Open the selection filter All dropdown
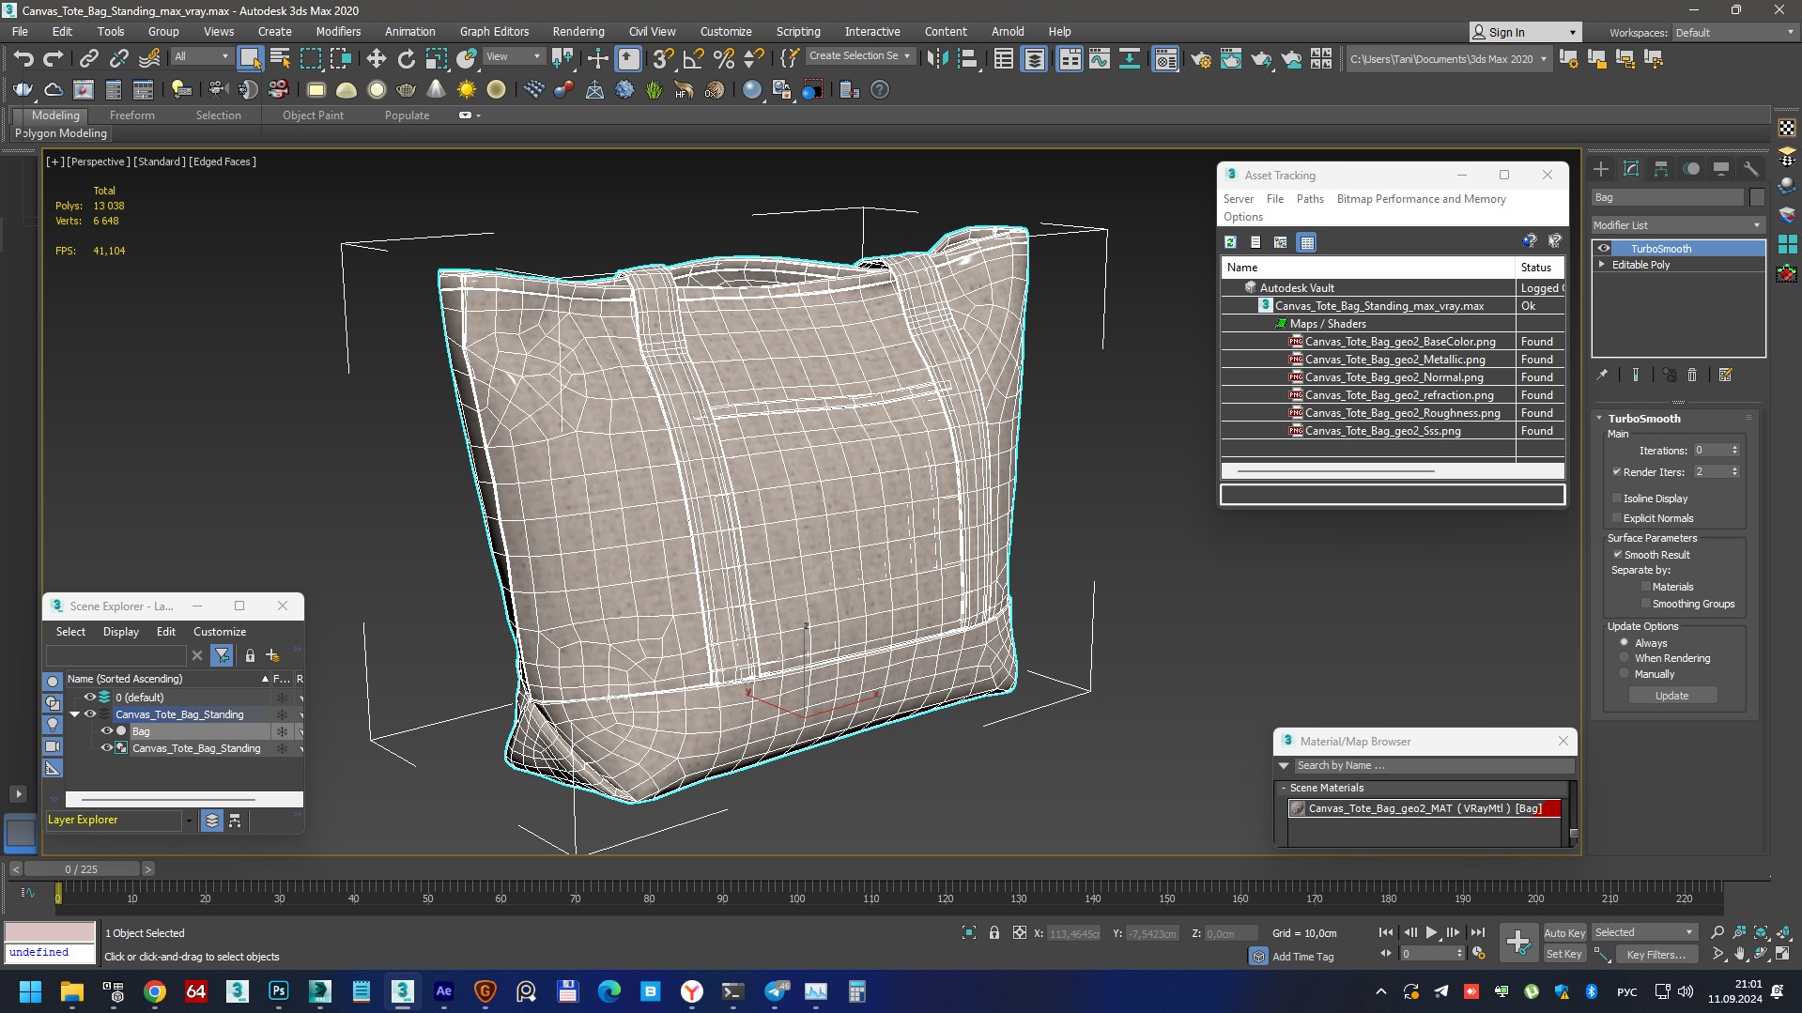This screenshot has width=1802, height=1013. [x=201, y=56]
